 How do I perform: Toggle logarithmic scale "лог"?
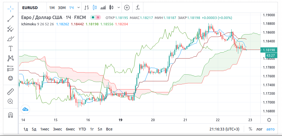[x=259, y=129]
